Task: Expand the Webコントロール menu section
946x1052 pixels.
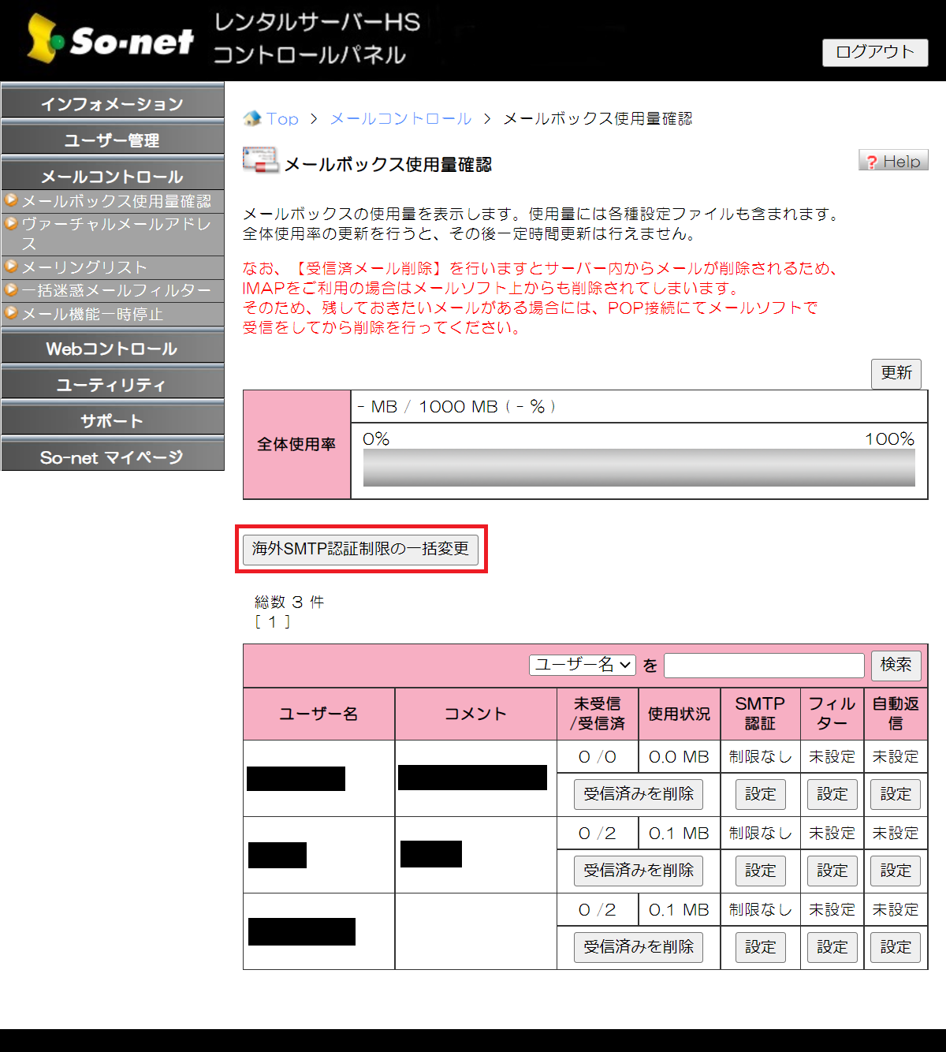Action: (112, 349)
